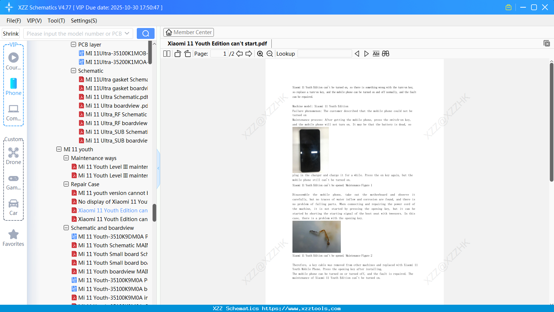
Task: Open Mi 11 Youth-3510K9DM0A PCB file
Action: click(x=110, y=236)
